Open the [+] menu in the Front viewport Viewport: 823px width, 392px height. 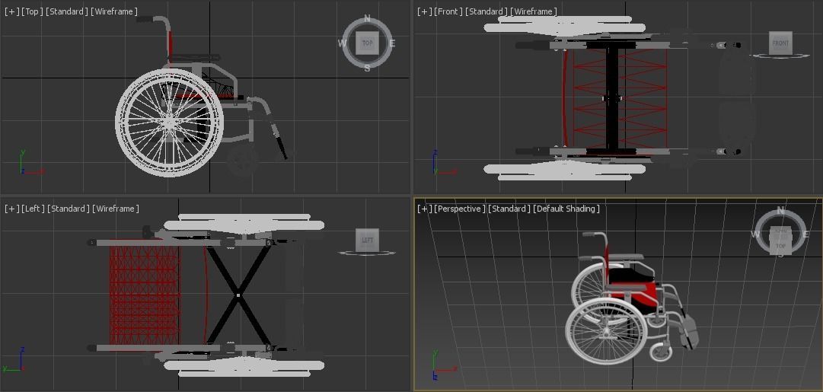(425, 11)
